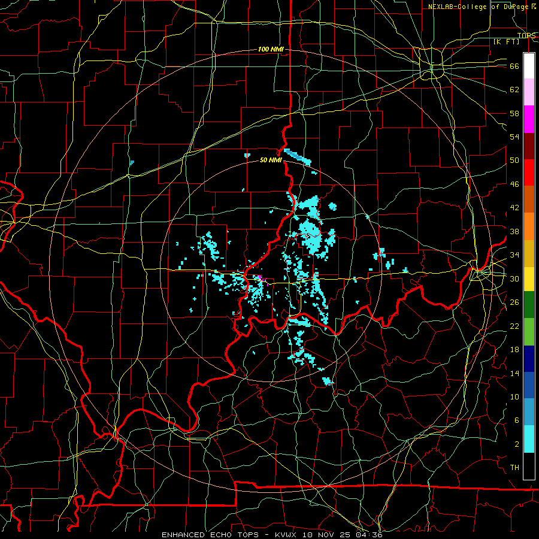Viewport: 539px width, 539px height.
Task: Click the "KVWX" radar station identifier
Action: (287, 535)
